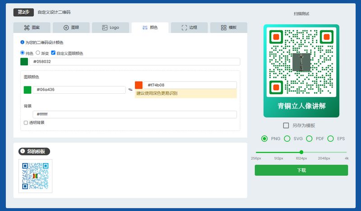Uncheck the 自定义图眼颜色 checkbox
This screenshot has height=211, width=361.
[53, 53]
